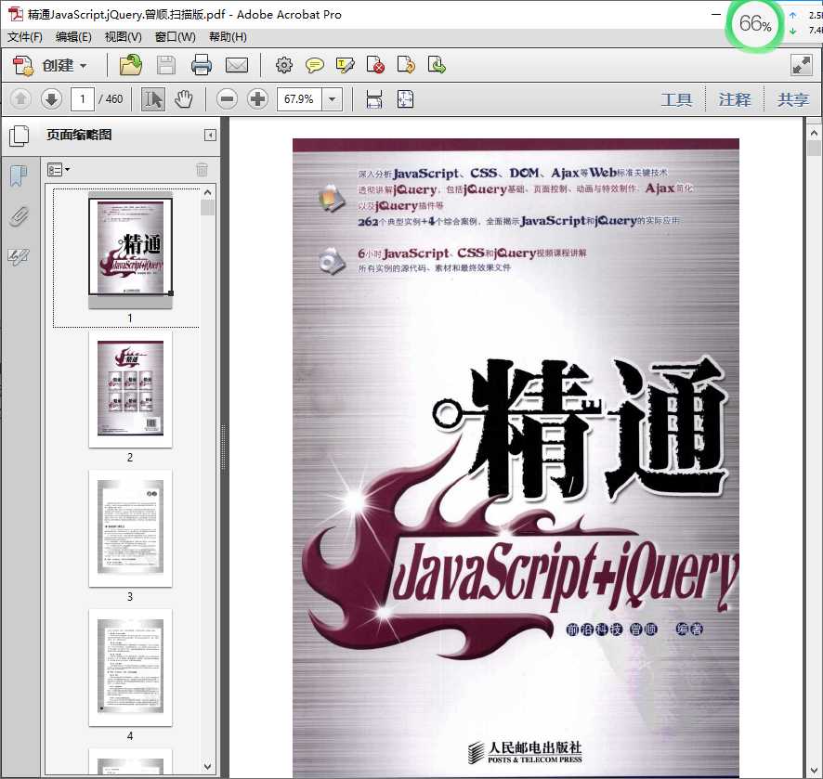Open the attachments paperclip panel
The height and width of the screenshot is (779, 823).
(x=19, y=216)
